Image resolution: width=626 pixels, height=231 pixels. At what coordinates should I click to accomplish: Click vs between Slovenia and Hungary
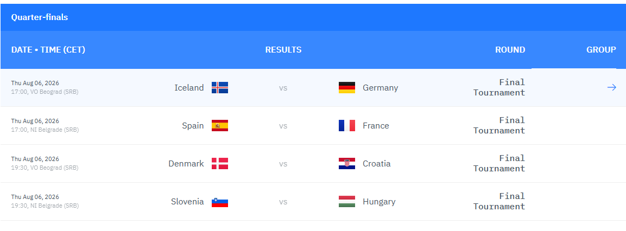click(283, 202)
